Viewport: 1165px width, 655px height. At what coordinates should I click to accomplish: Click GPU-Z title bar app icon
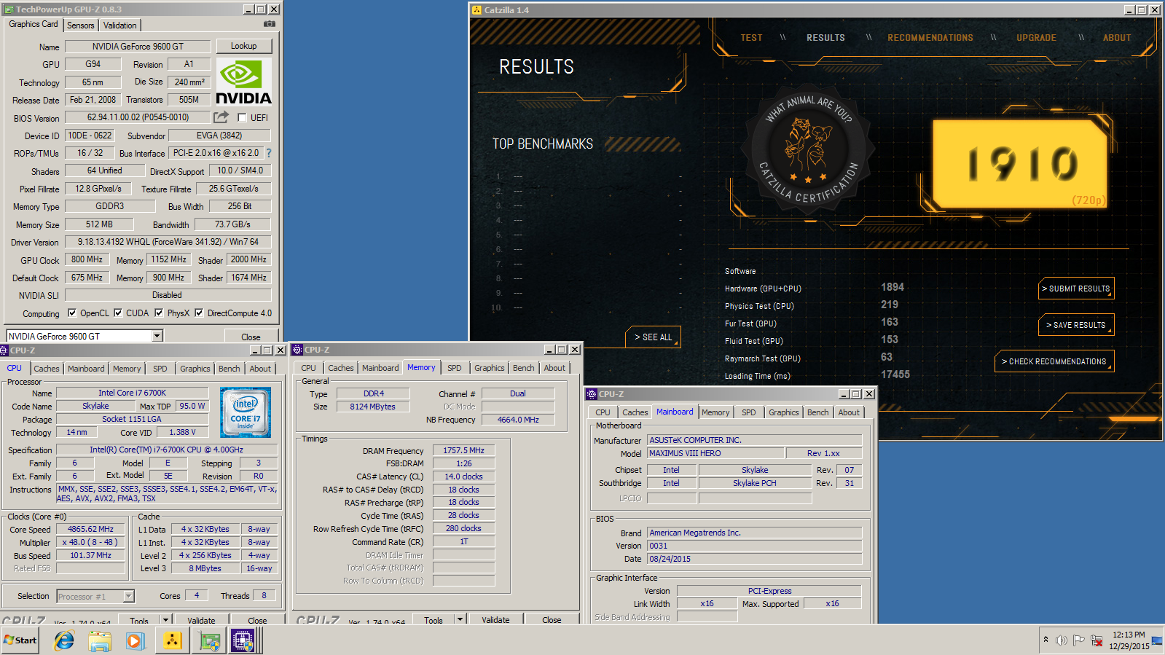point(9,9)
